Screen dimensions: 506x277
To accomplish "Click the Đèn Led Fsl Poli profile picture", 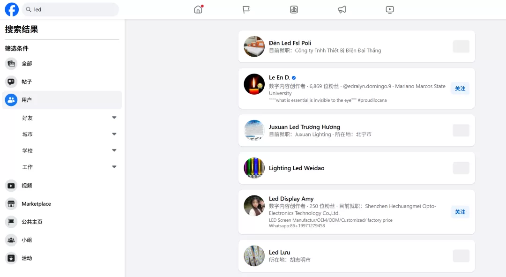I will [254, 46].
